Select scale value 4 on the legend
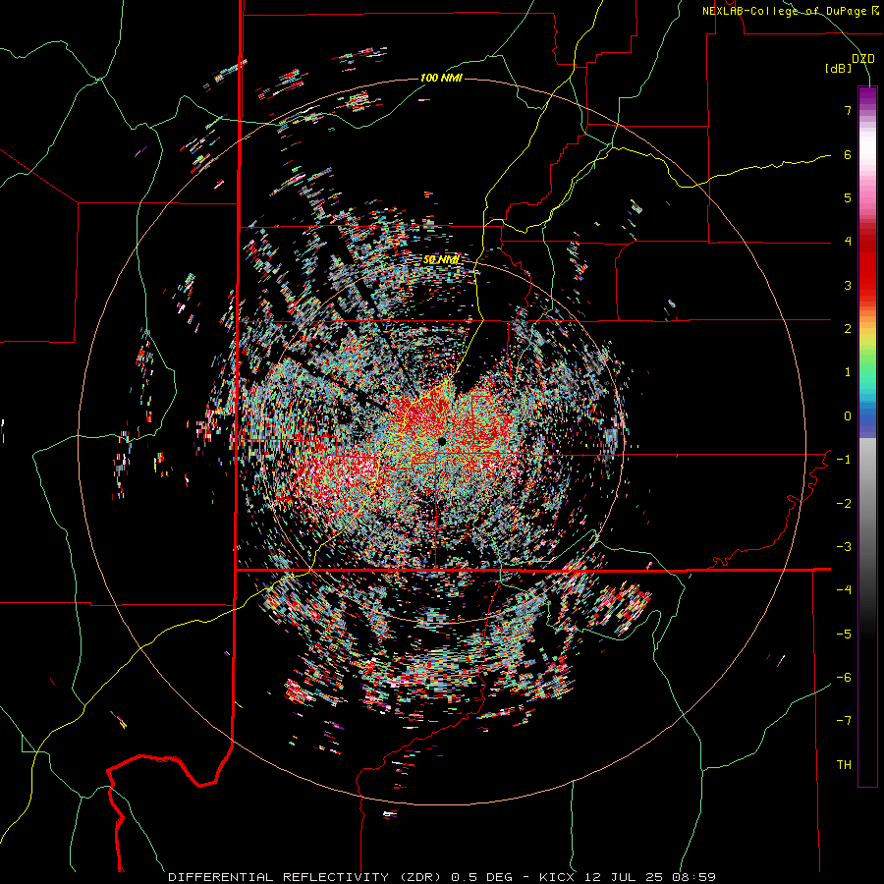884x884 pixels. [848, 242]
